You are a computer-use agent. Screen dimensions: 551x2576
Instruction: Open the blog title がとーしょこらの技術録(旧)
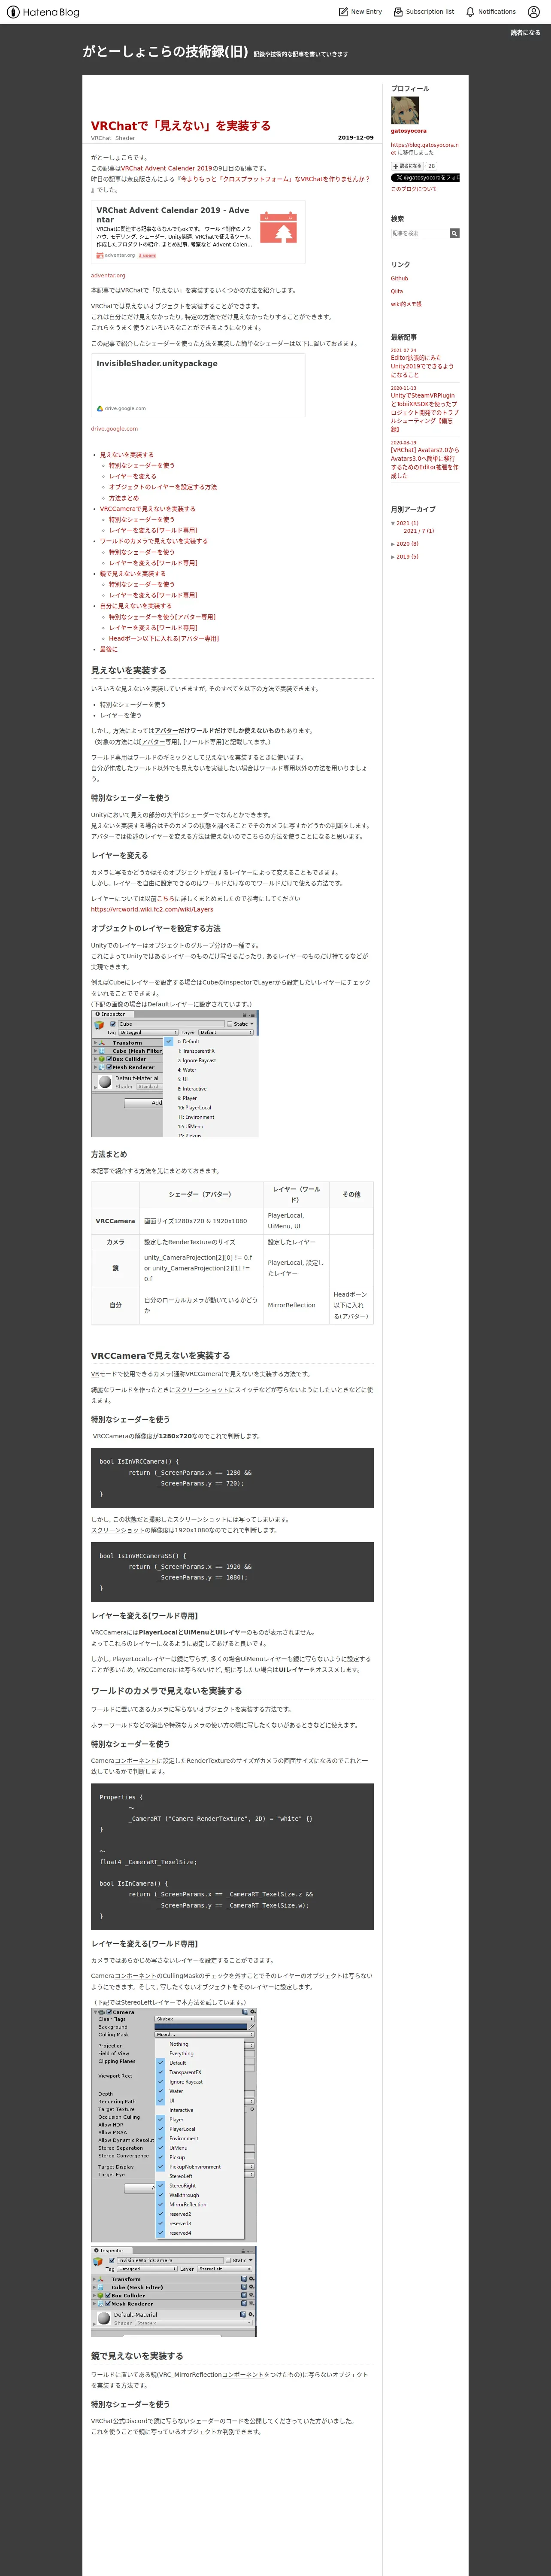point(165,51)
